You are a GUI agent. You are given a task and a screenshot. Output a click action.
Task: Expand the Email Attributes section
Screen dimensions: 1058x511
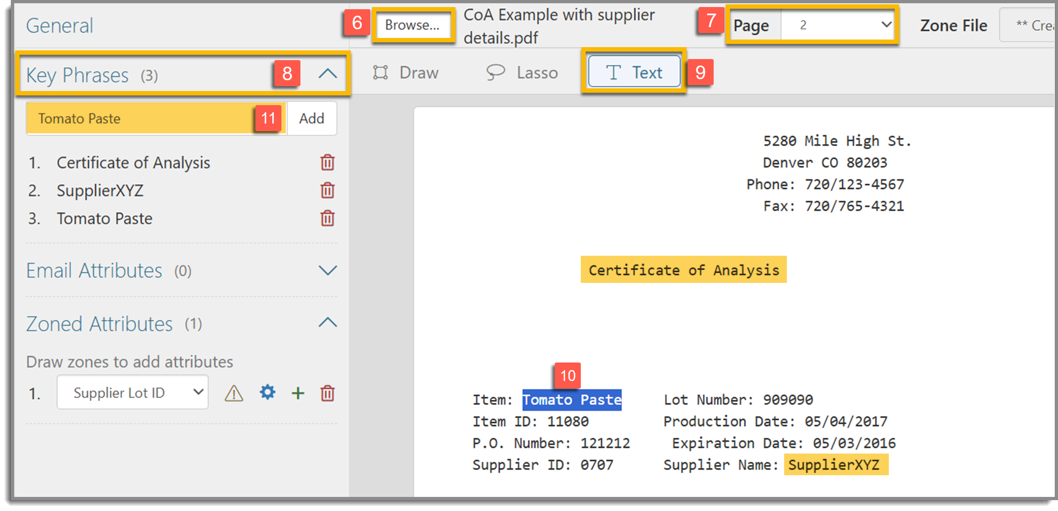328,270
